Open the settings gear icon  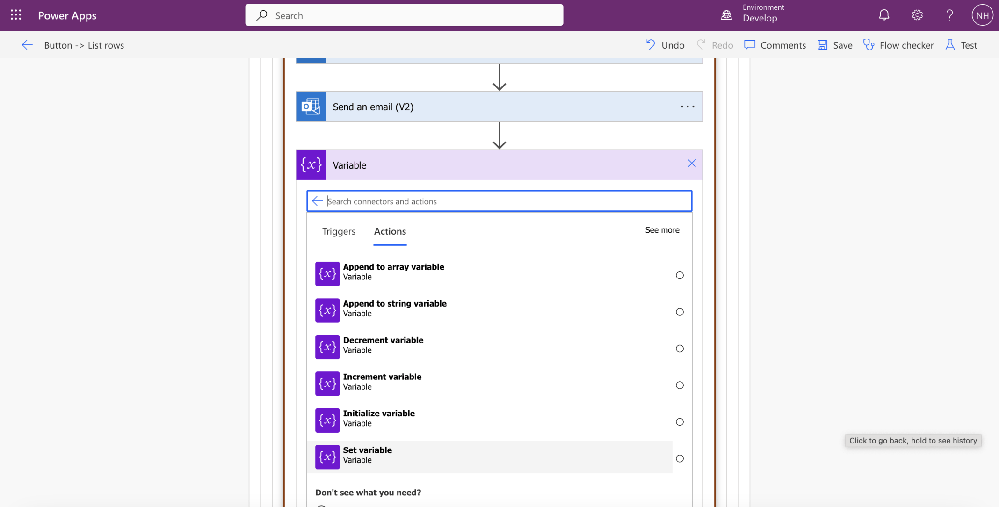point(917,15)
